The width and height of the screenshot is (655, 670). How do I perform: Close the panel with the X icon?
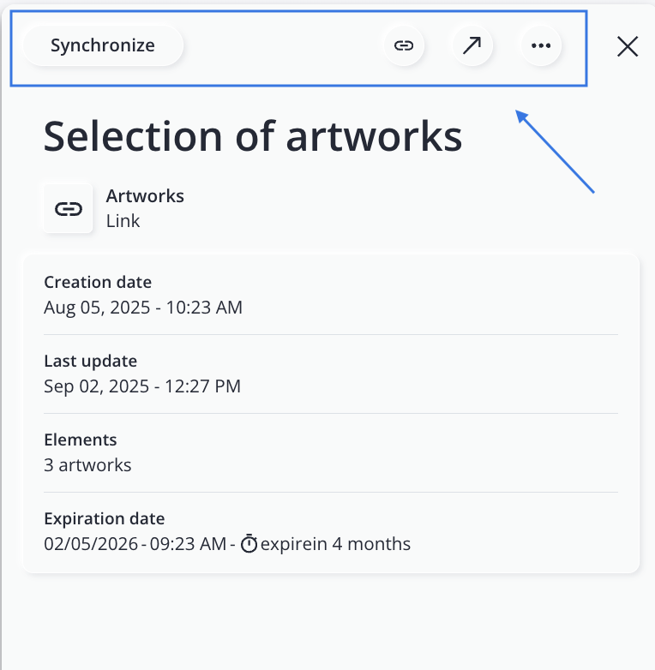coord(628,46)
